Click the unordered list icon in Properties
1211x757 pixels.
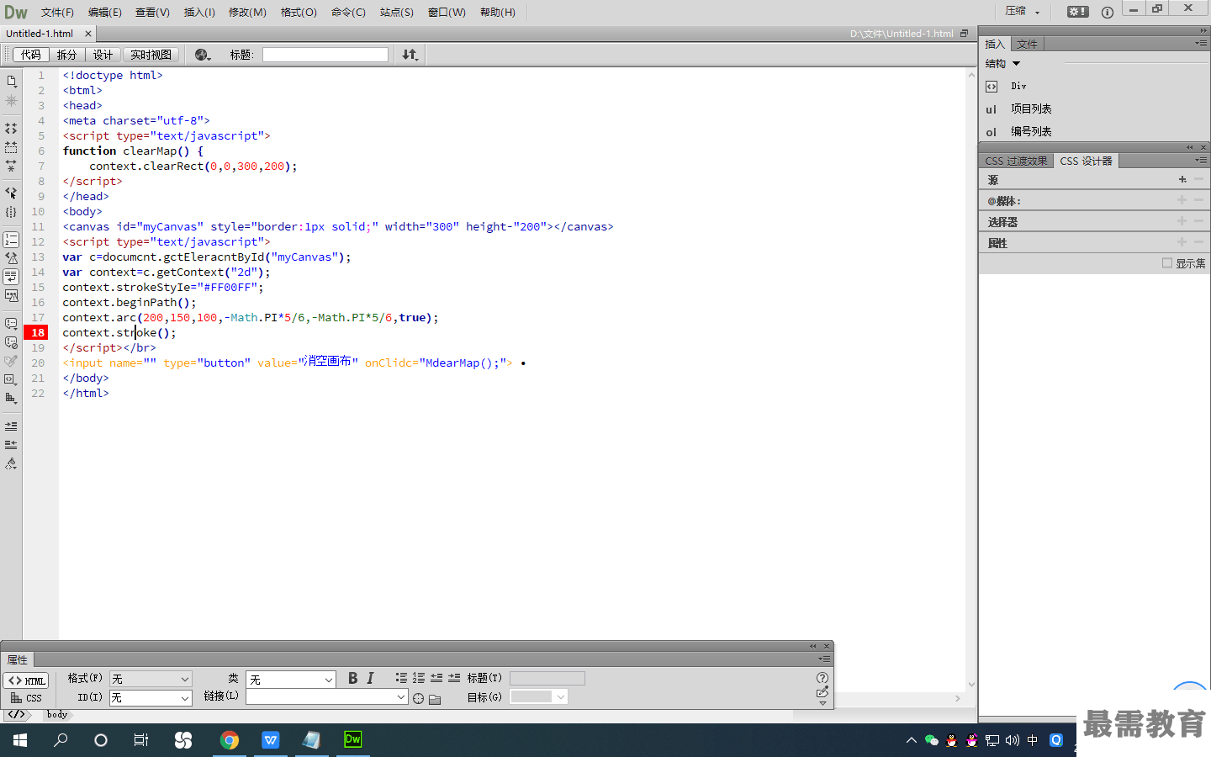(401, 678)
